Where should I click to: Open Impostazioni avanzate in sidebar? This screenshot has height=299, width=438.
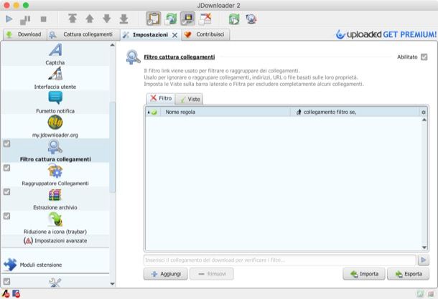coord(55,240)
